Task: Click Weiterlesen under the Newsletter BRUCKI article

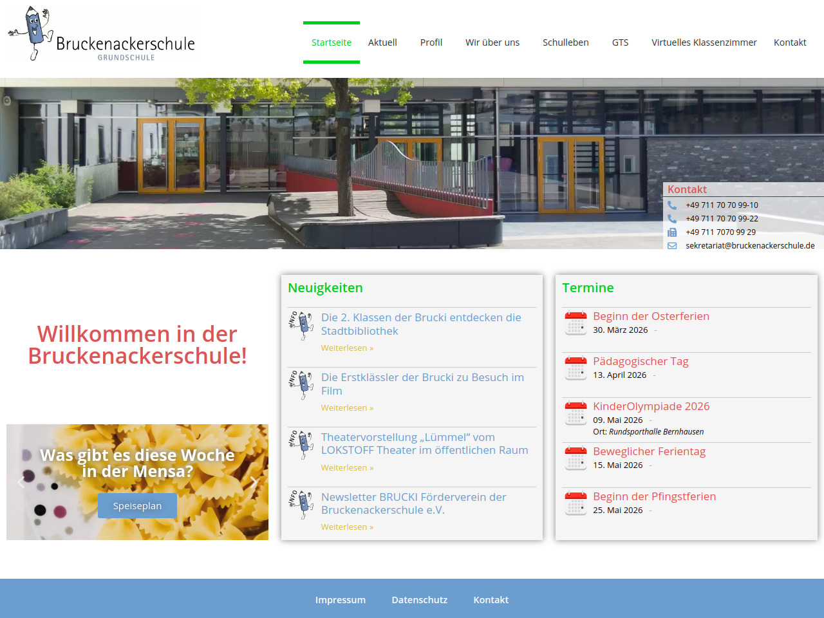Action: [x=347, y=527]
